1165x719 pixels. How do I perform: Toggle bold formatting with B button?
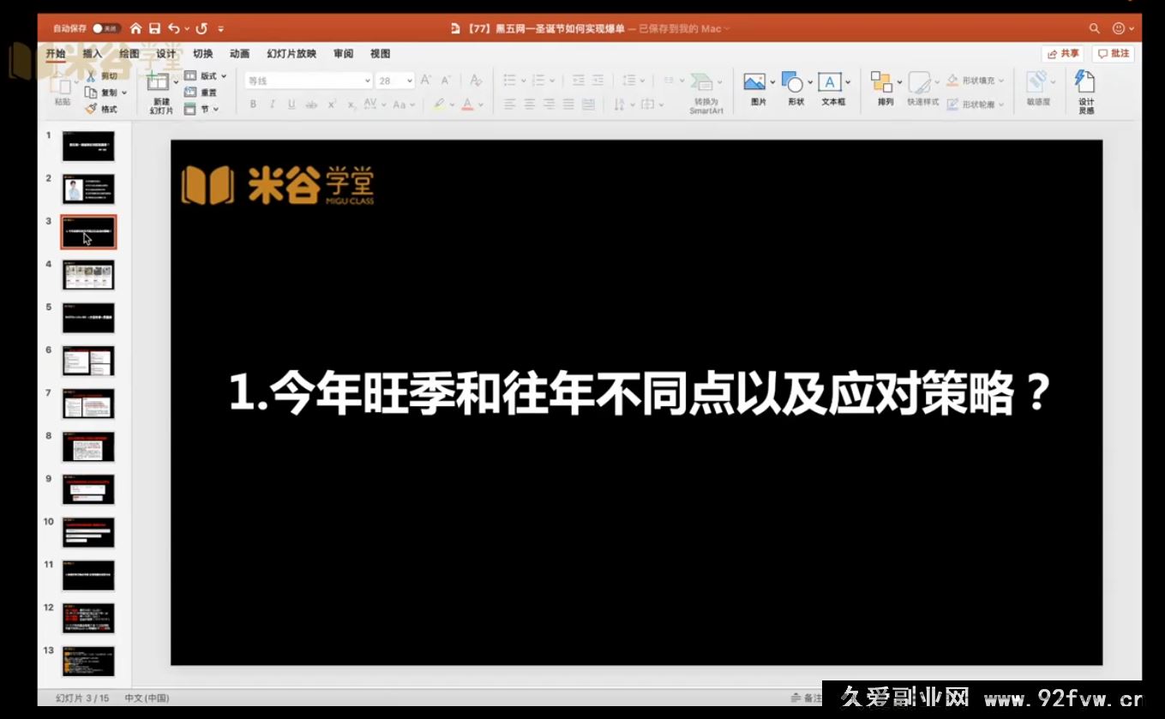point(252,105)
